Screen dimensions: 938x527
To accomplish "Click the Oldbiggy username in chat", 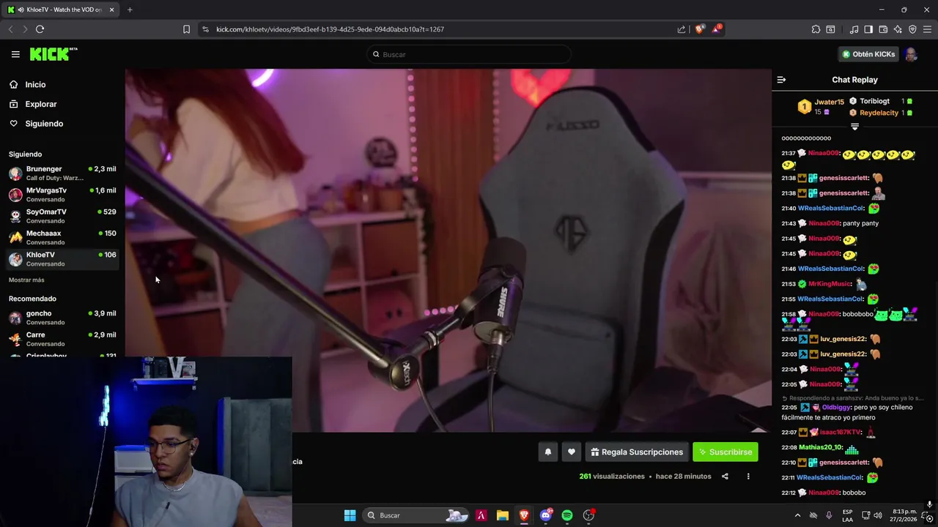I will (836, 407).
